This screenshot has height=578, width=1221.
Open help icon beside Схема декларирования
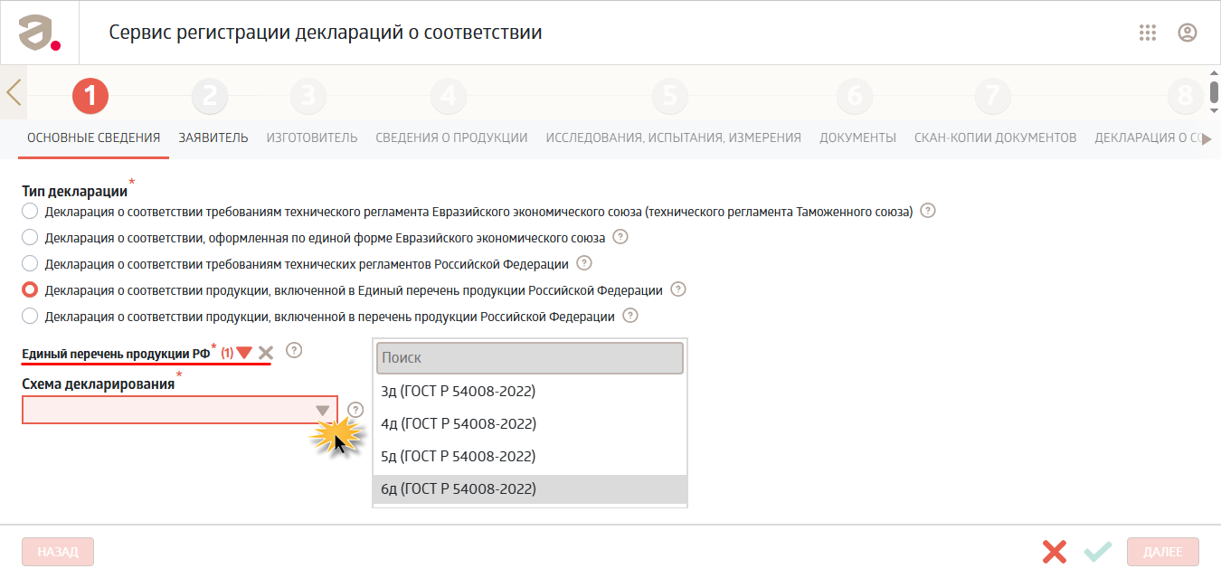coord(355,409)
